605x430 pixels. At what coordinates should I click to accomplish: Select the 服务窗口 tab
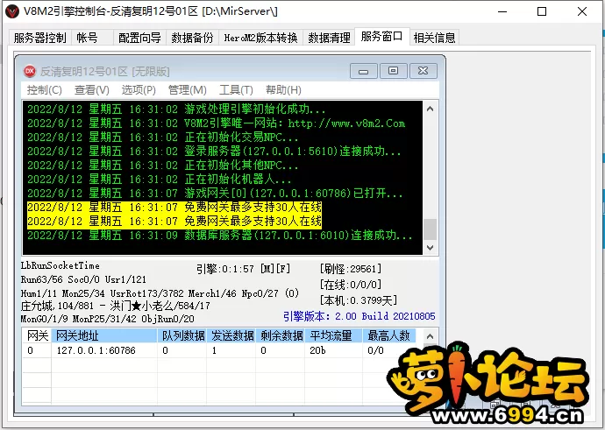(x=381, y=37)
